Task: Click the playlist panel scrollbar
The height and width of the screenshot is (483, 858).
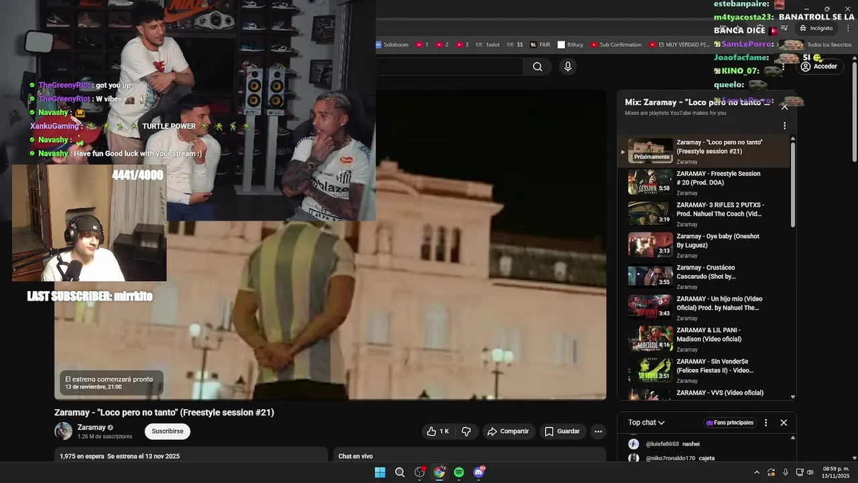Action: pos(793,184)
